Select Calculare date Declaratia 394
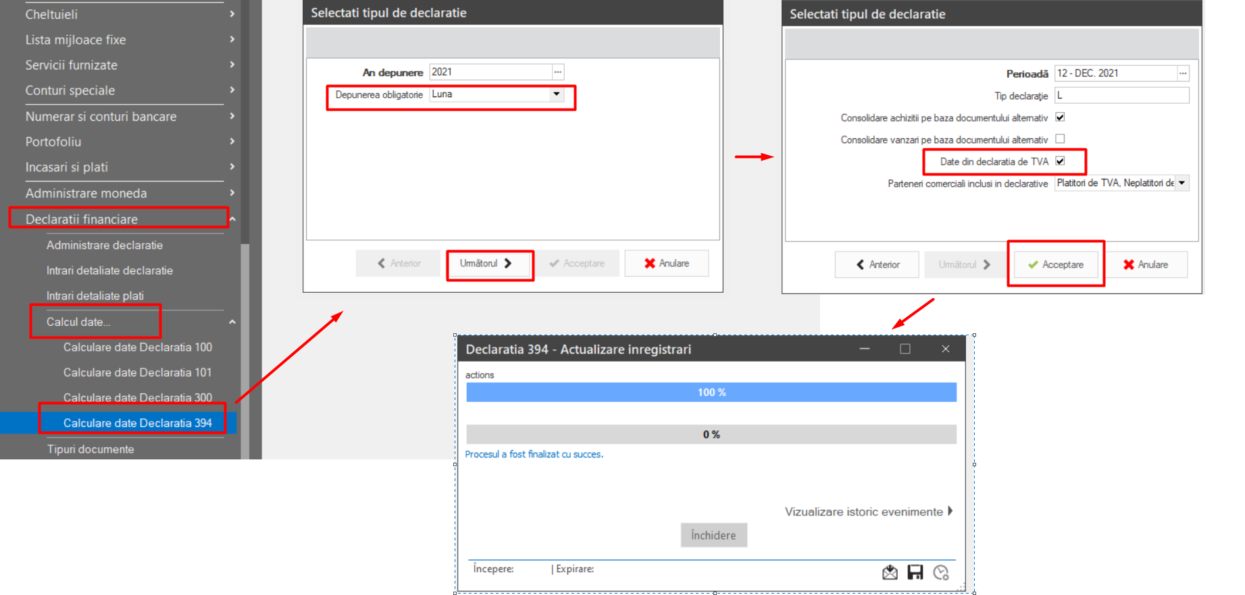Viewport: 1245px width, 595px height. 138,423
